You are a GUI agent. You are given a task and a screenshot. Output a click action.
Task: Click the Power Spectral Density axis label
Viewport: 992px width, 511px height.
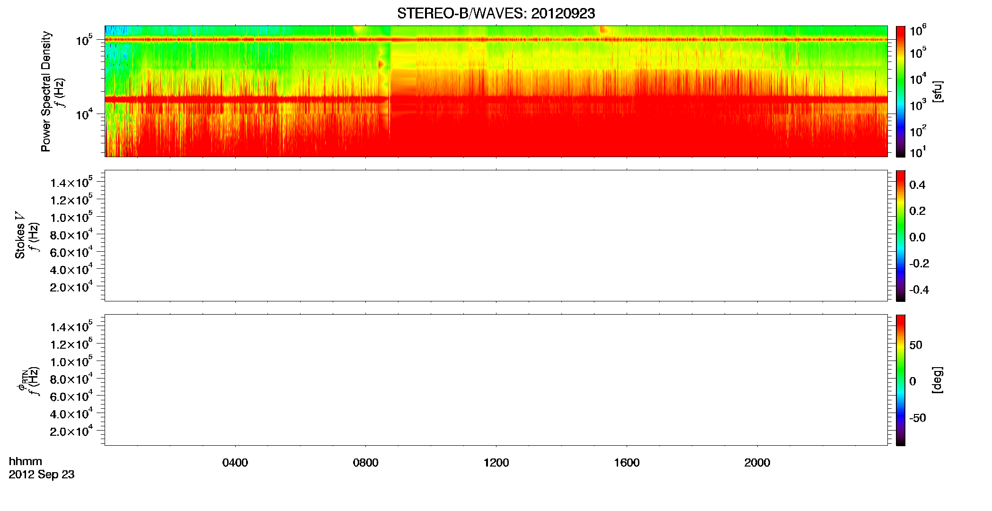coord(46,91)
